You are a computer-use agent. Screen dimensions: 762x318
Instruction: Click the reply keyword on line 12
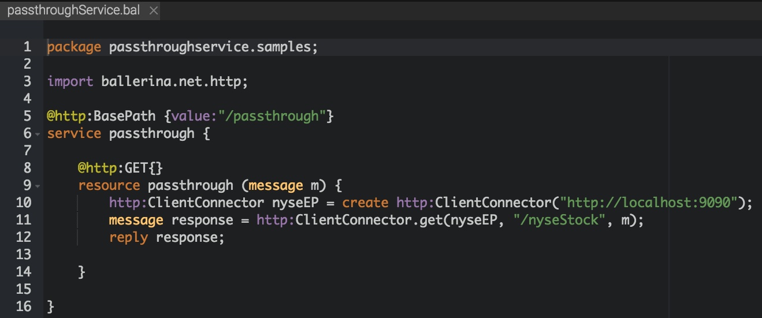tap(128, 237)
